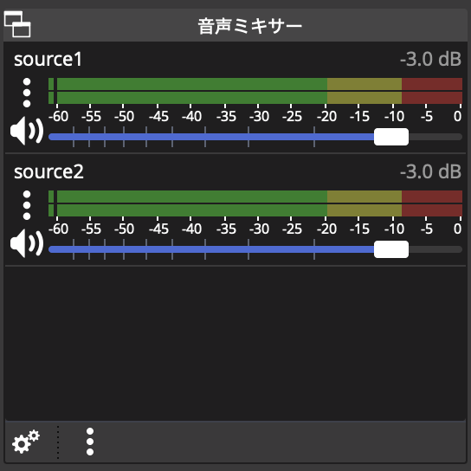Click source2's volume track past the handle
Image resolution: width=471 pixels, height=471 pixels.
click(x=436, y=249)
